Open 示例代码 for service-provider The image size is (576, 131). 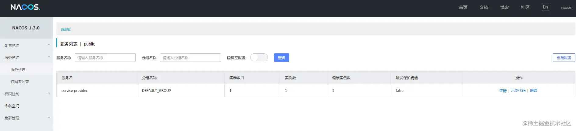(518, 91)
